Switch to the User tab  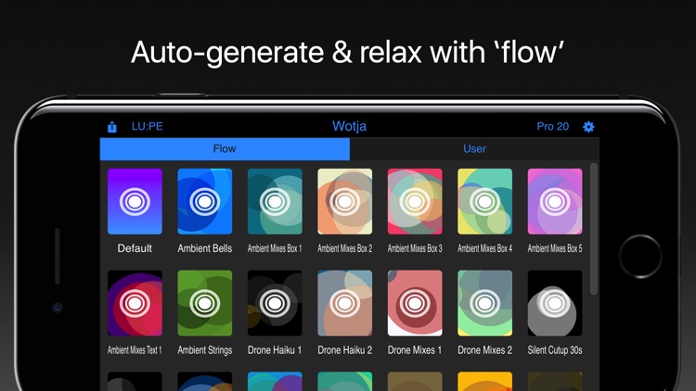click(474, 148)
